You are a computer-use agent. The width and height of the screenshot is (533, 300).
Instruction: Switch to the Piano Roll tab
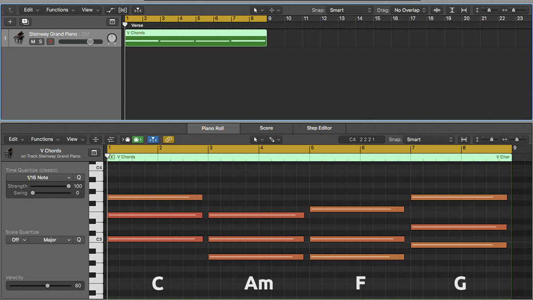click(x=213, y=128)
